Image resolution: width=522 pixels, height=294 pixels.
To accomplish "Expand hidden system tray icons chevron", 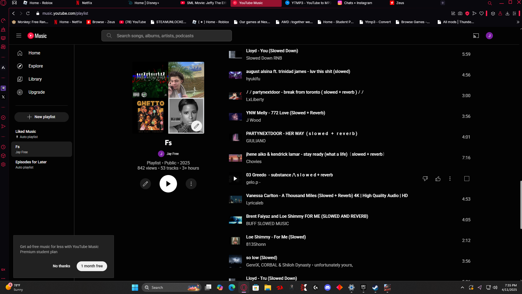I will pos(462,287).
